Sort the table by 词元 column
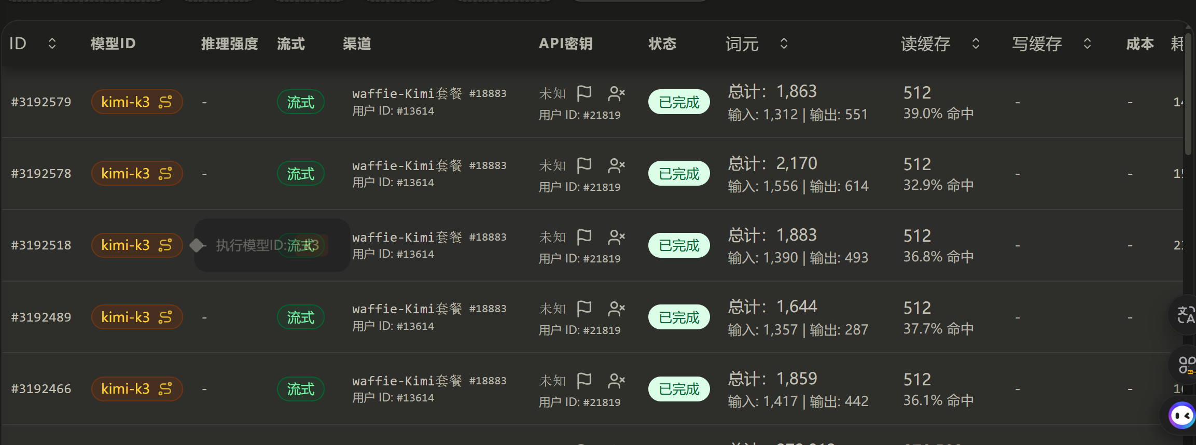The height and width of the screenshot is (445, 1196). 784,44
